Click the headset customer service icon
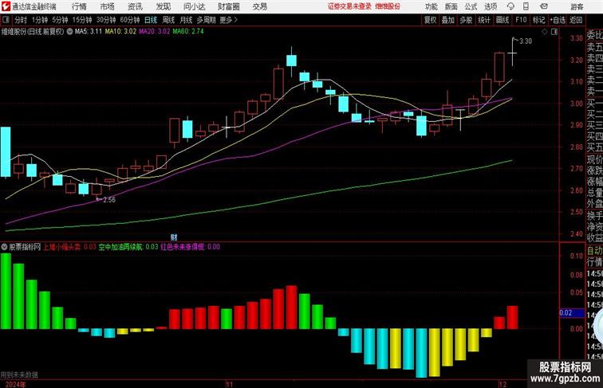Image resolution: width=603 pixels, height=388 pixels. pos(510,6)
